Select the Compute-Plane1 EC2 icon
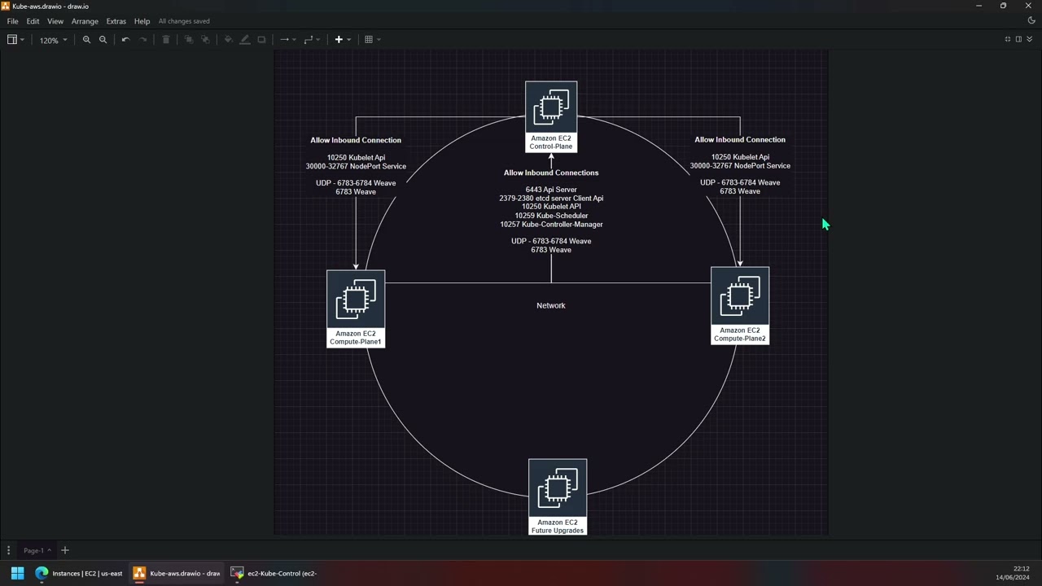The width and height of the screenshot is (1042, 586). (356, 308)
